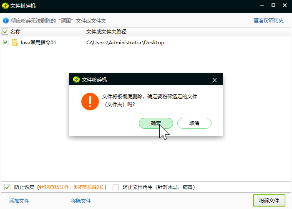Image resolution: width=292 pixels, height=209 pixels.
Task: Click the path C:\Users\Administrator\Desktop
Action: (x=125, y=43)
